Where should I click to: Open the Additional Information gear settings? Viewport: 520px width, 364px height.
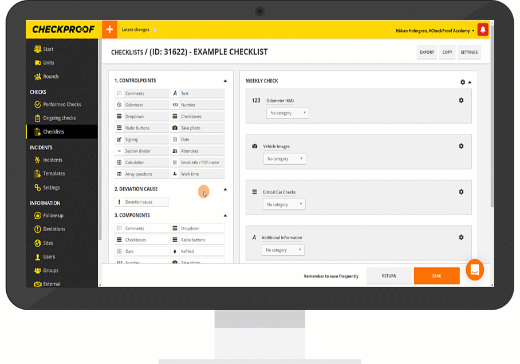pyautogui.click(x=461, y=237)
